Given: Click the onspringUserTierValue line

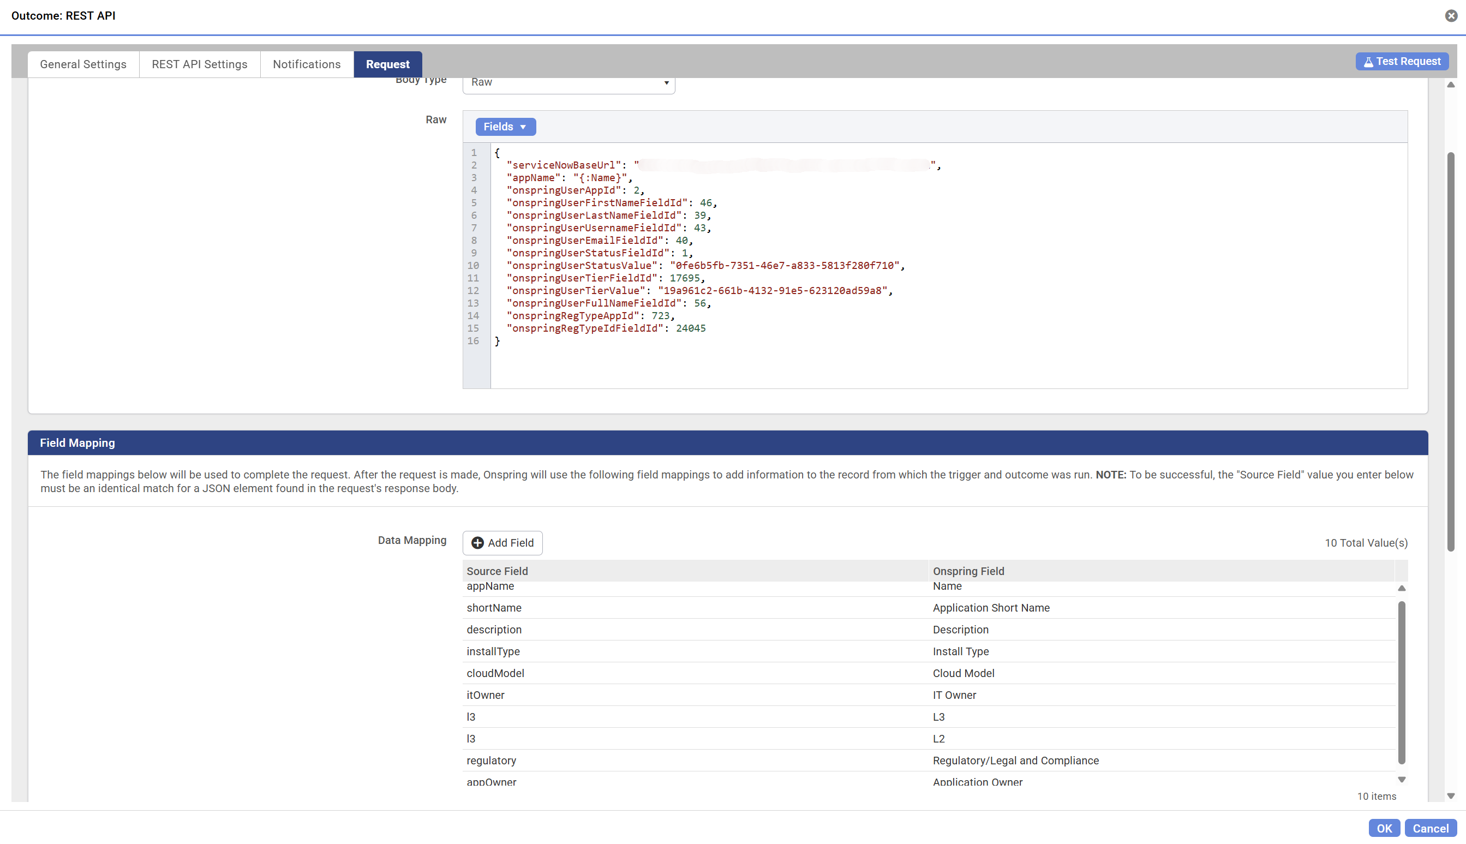Looking at the screenshot, I should point(699,291).
